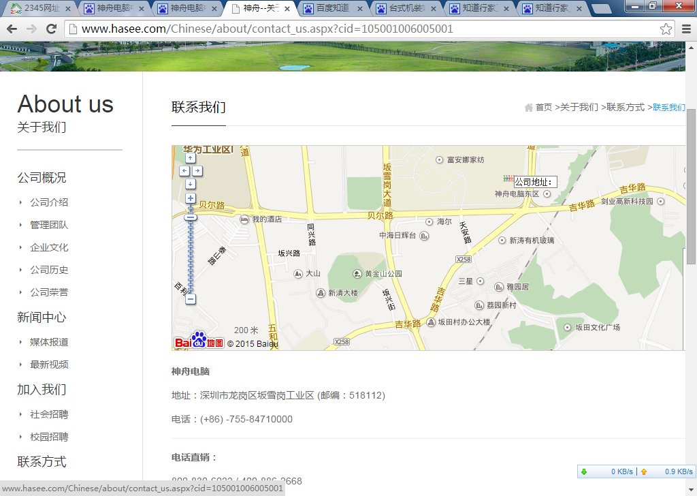Open the Chrome menu icon

tap(686, 29)
